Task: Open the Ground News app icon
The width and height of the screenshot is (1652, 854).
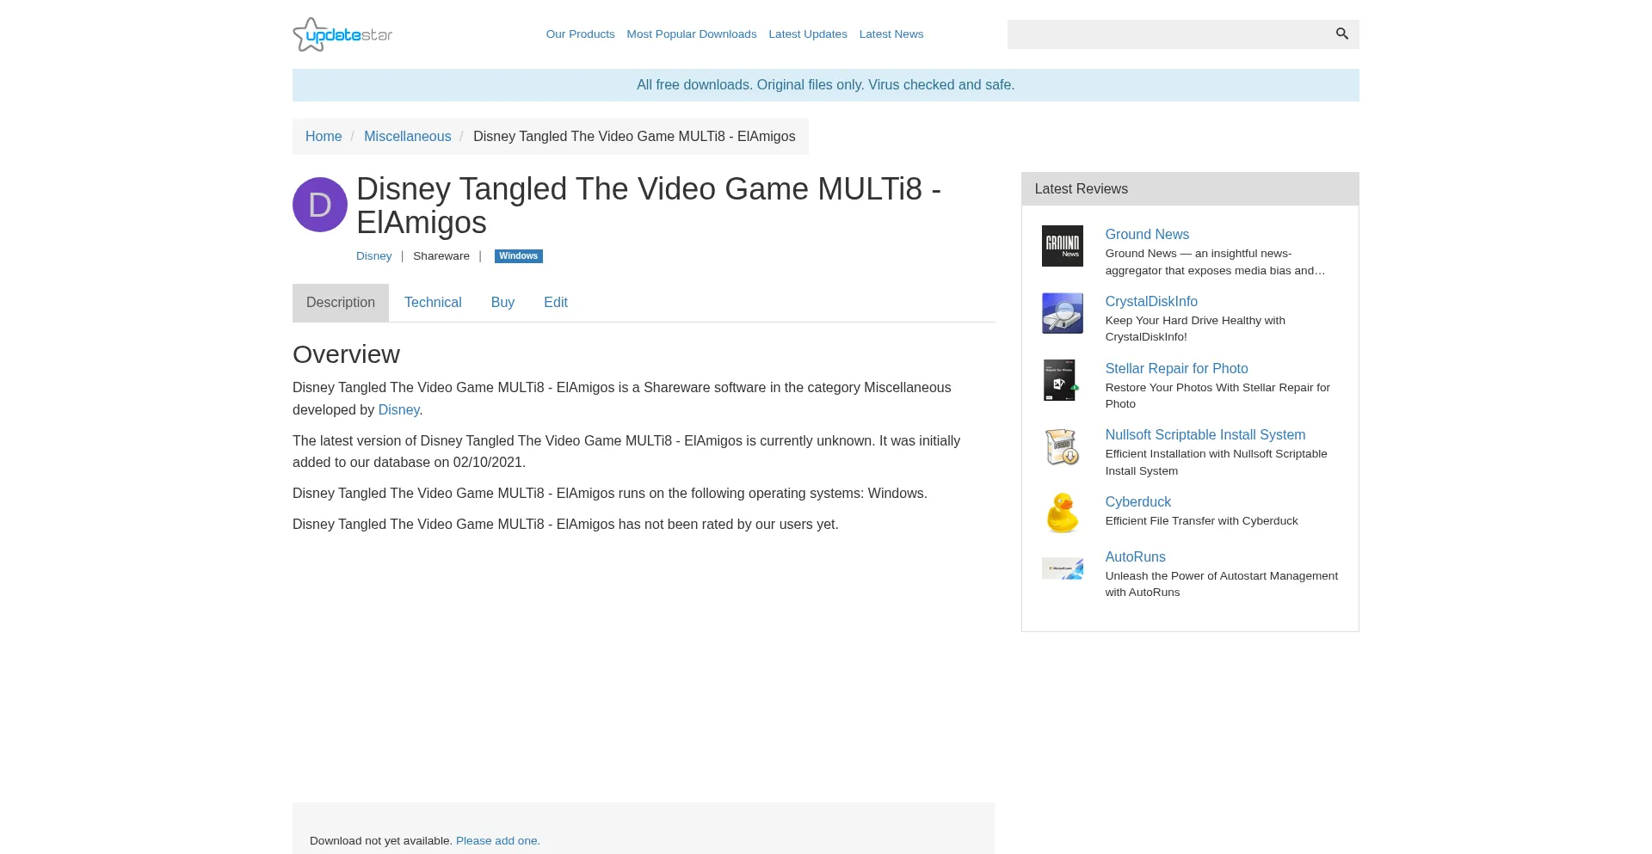Action: (x=1063, y=246)
